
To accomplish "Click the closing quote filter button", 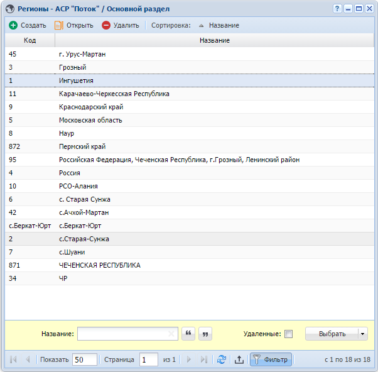I will 205,334.
